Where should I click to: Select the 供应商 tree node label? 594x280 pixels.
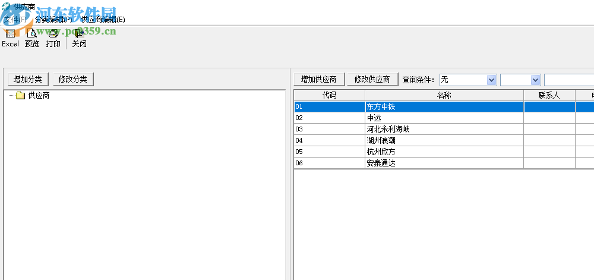(x=39, y=96)
